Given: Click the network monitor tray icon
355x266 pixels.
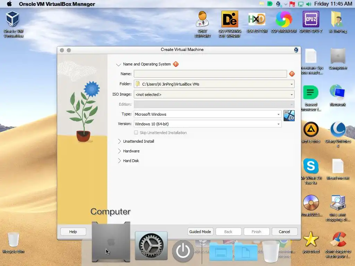Looking at the screenshot, I should (x=301, y=4).
